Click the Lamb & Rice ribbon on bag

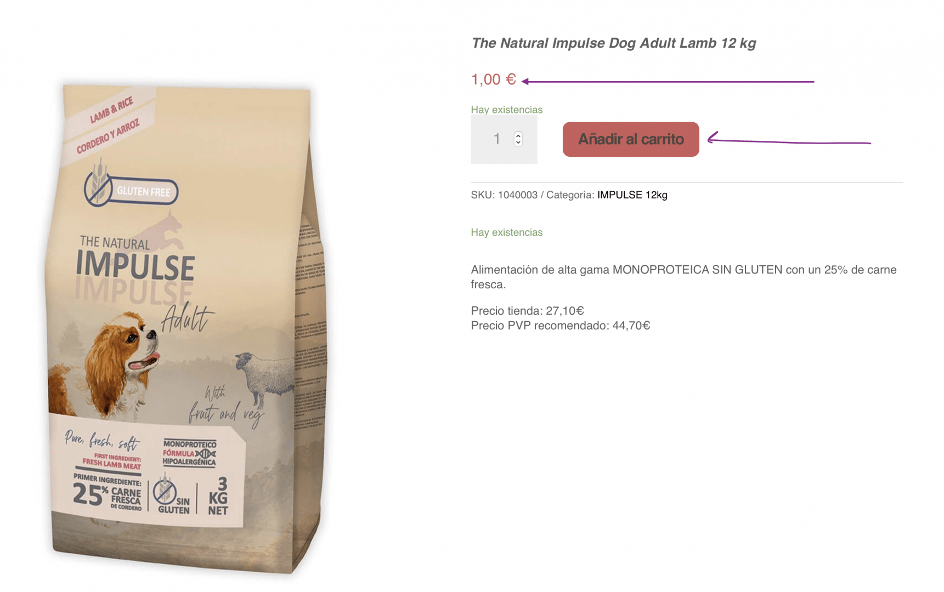click(x=110, y=125)
